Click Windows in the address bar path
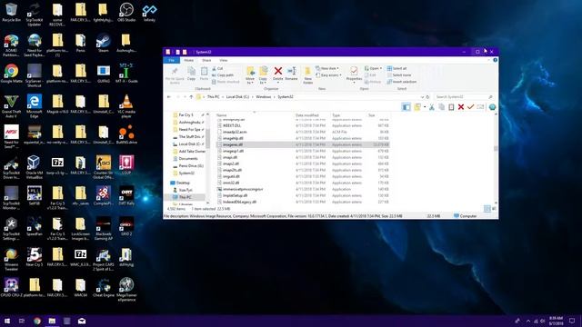The image size is (582, 327). point(263,97)
